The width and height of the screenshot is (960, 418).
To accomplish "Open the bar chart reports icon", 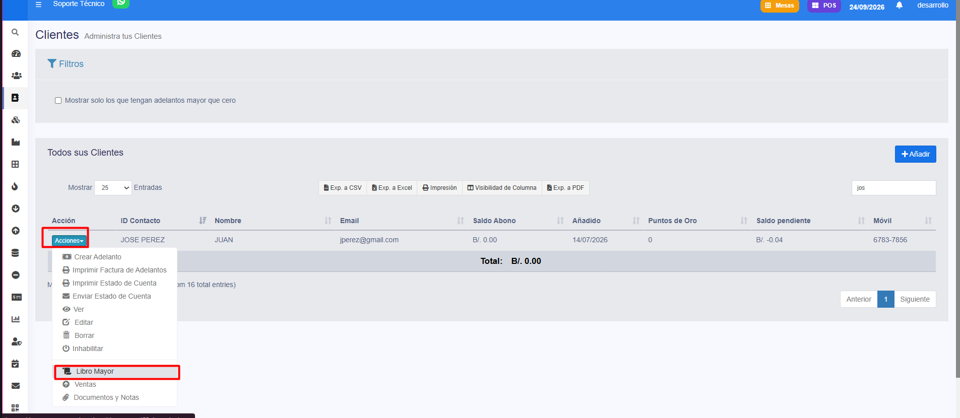I will [16, 319].
